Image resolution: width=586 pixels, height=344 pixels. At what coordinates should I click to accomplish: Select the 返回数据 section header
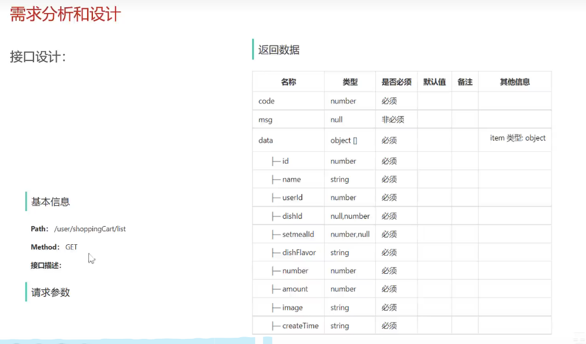278,50
